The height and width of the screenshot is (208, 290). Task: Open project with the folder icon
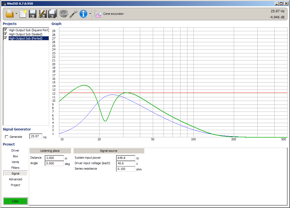click(x=10, y=14)
